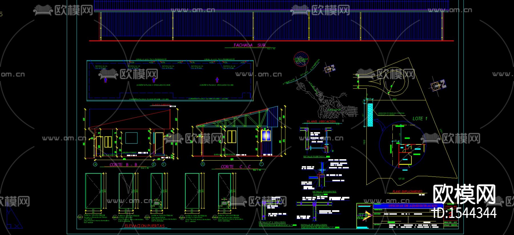Viewport: 514px width, 235px height.
Task: Click the LOTE 1 text on site plan
Action: click(x=420, y=118)
